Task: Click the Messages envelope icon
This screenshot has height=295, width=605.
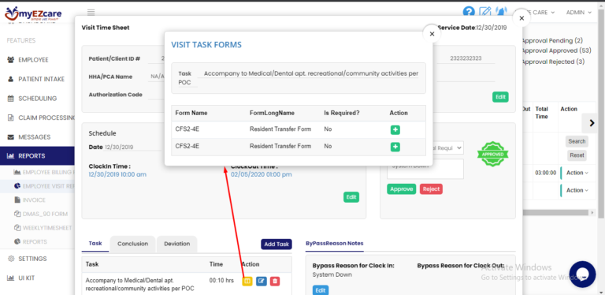Action: pos(11,137)
